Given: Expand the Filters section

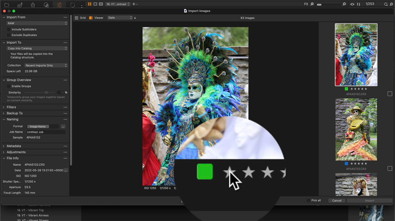Looking at the screenshot, I should click(11, 107).
